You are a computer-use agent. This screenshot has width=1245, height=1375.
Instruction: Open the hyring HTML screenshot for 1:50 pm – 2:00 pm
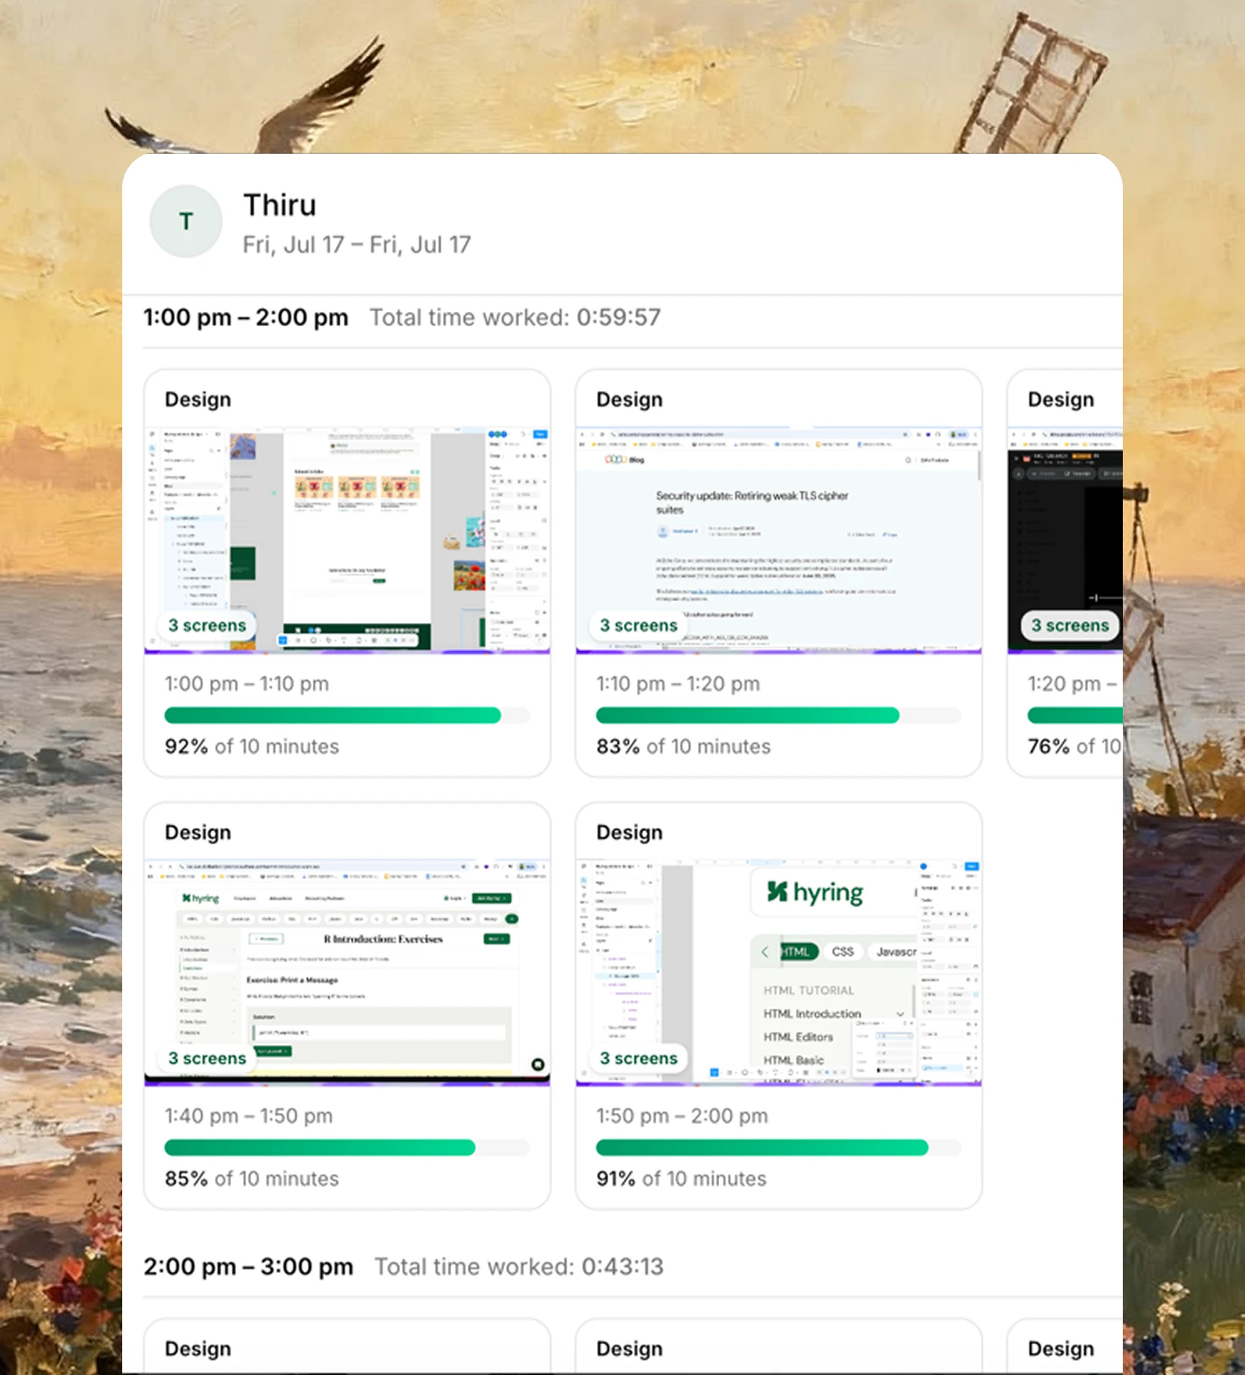point(779,973)
